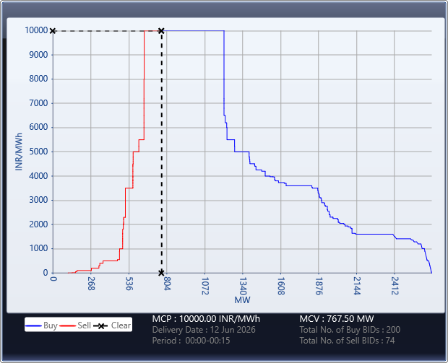Select the MCP : 10000.00 INR/MWh text
The image size is (448, 363).
[206, 319]
